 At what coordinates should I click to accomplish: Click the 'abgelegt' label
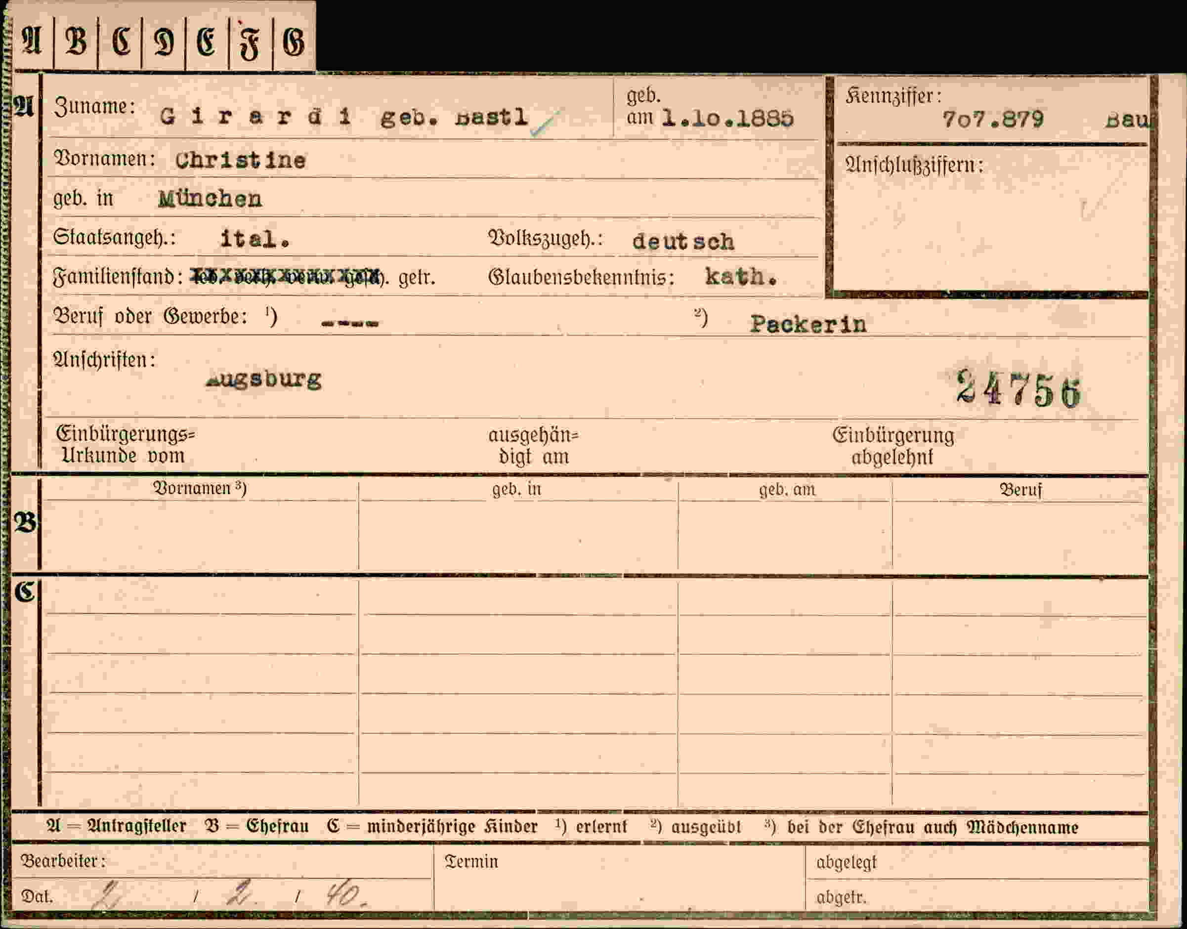click(x=847, y=863)
